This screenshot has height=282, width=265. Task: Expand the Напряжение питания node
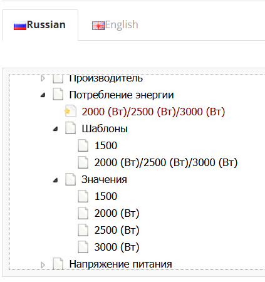click(43, 264)
